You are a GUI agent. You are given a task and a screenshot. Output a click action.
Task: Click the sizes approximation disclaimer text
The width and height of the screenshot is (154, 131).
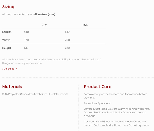coord(52,61)
